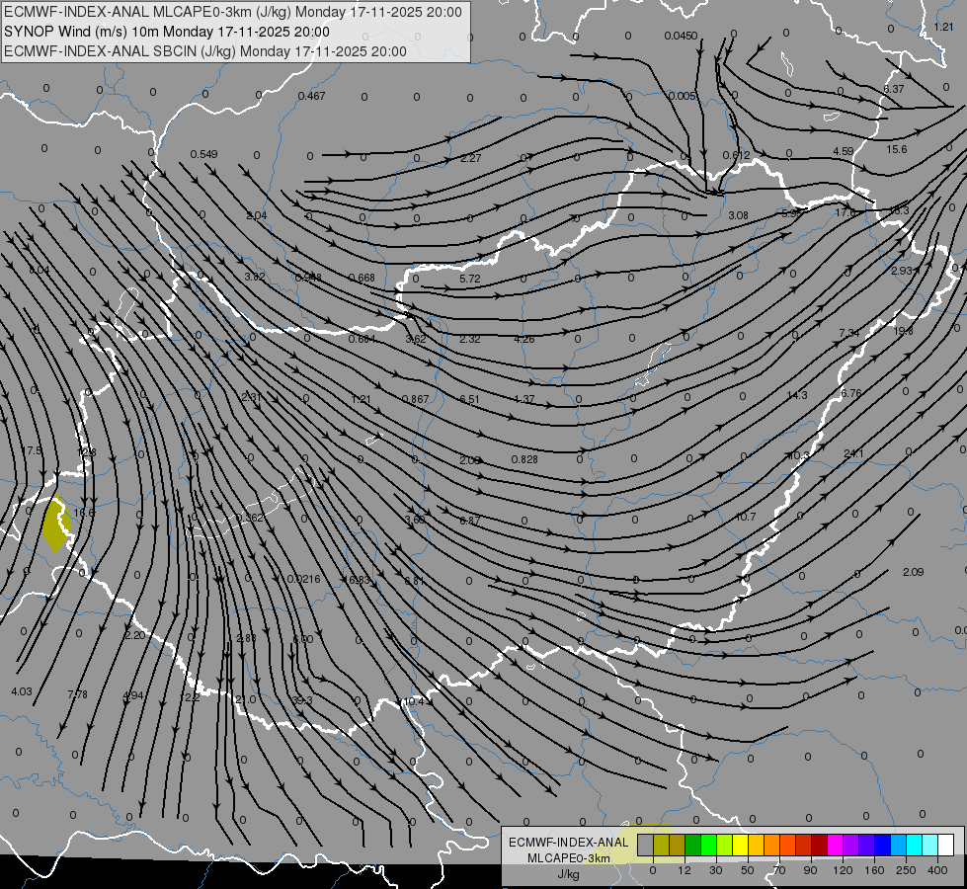
Task: Click the map value 10.4
Action: (x=413, y=702)
